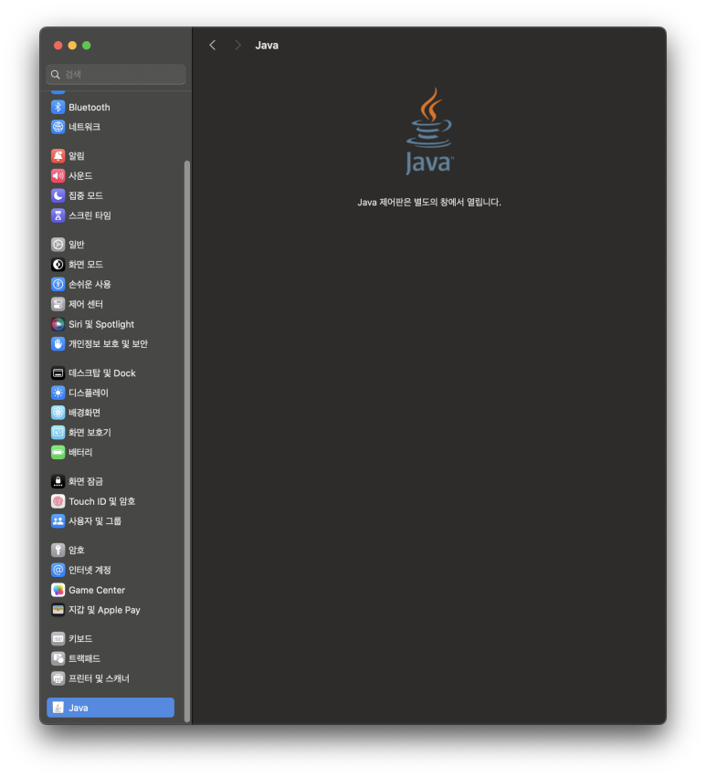Open 인터넷 계정 @ icon
This screenshot has height=777, width=706.
58,570
